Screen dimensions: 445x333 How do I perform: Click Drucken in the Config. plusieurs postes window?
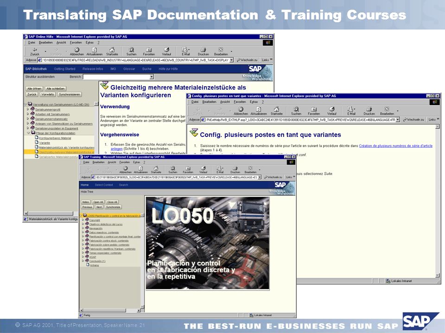[369, 111]
